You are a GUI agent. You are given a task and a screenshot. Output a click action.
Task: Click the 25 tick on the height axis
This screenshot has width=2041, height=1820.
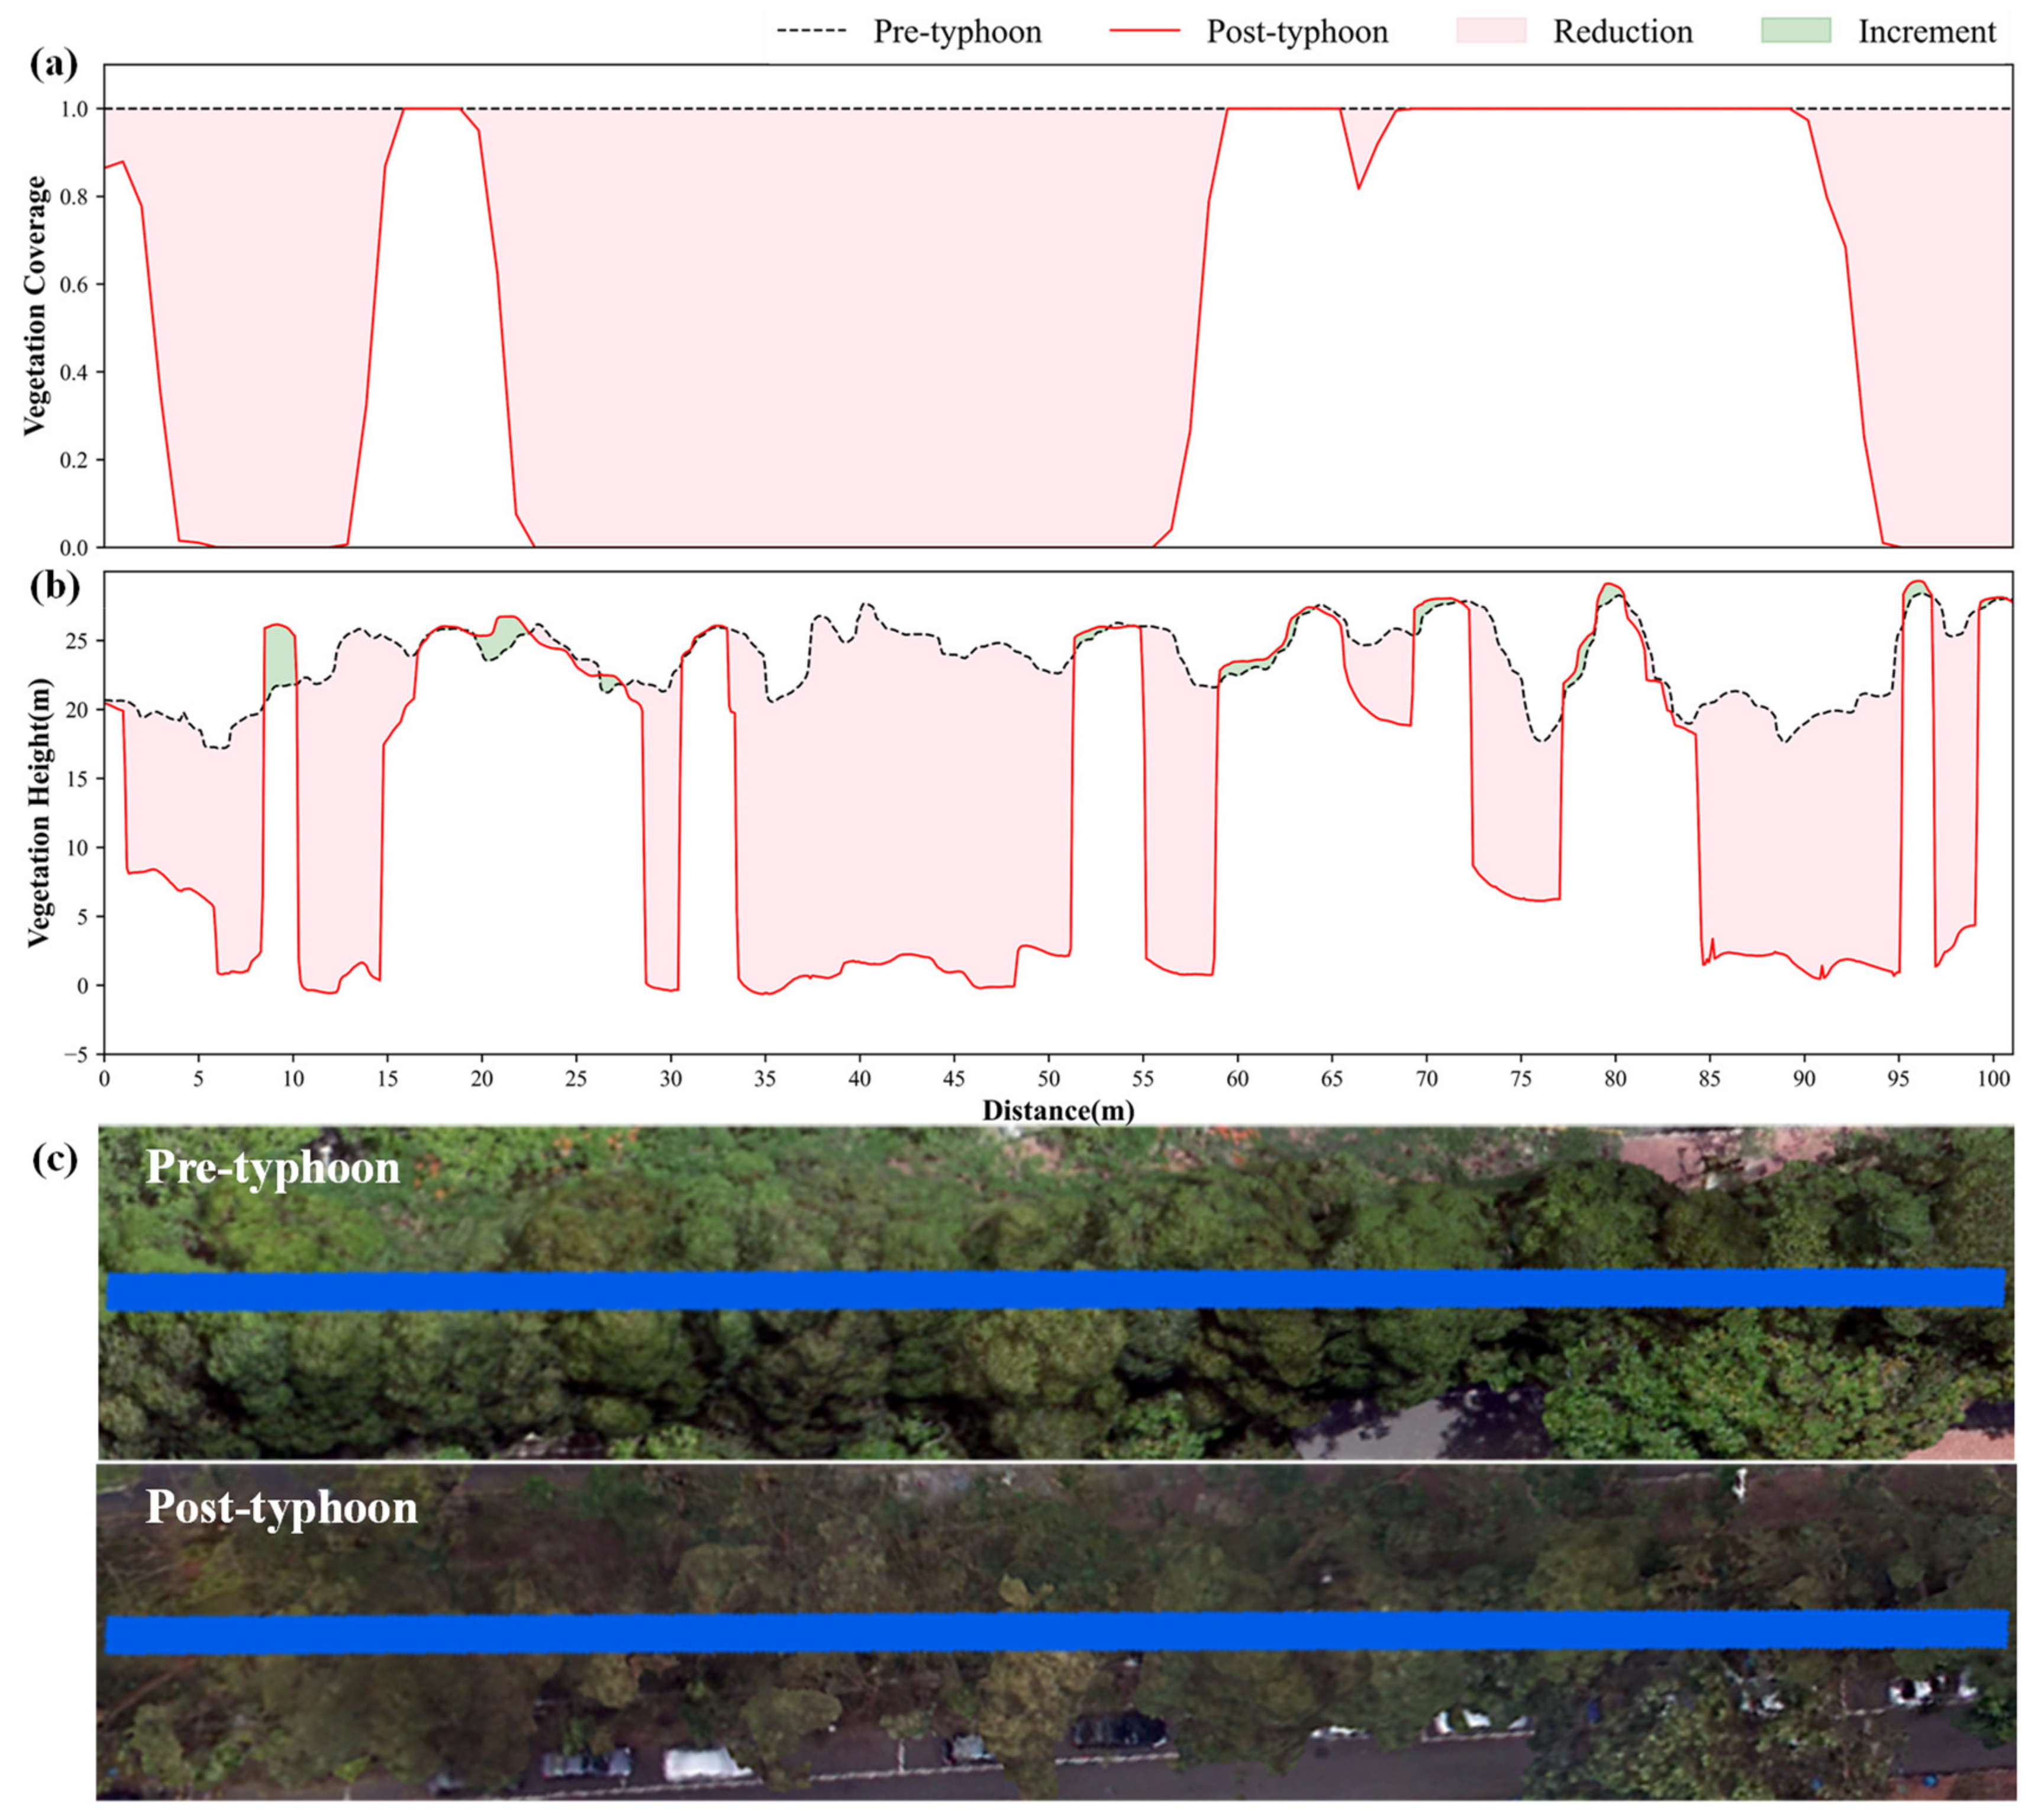[77, 641]
